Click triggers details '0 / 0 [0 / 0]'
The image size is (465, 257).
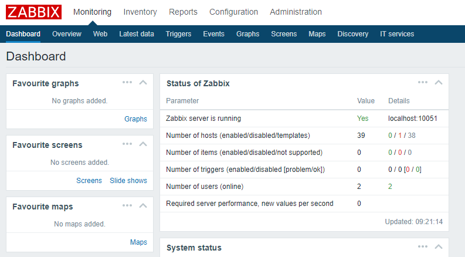405,170
